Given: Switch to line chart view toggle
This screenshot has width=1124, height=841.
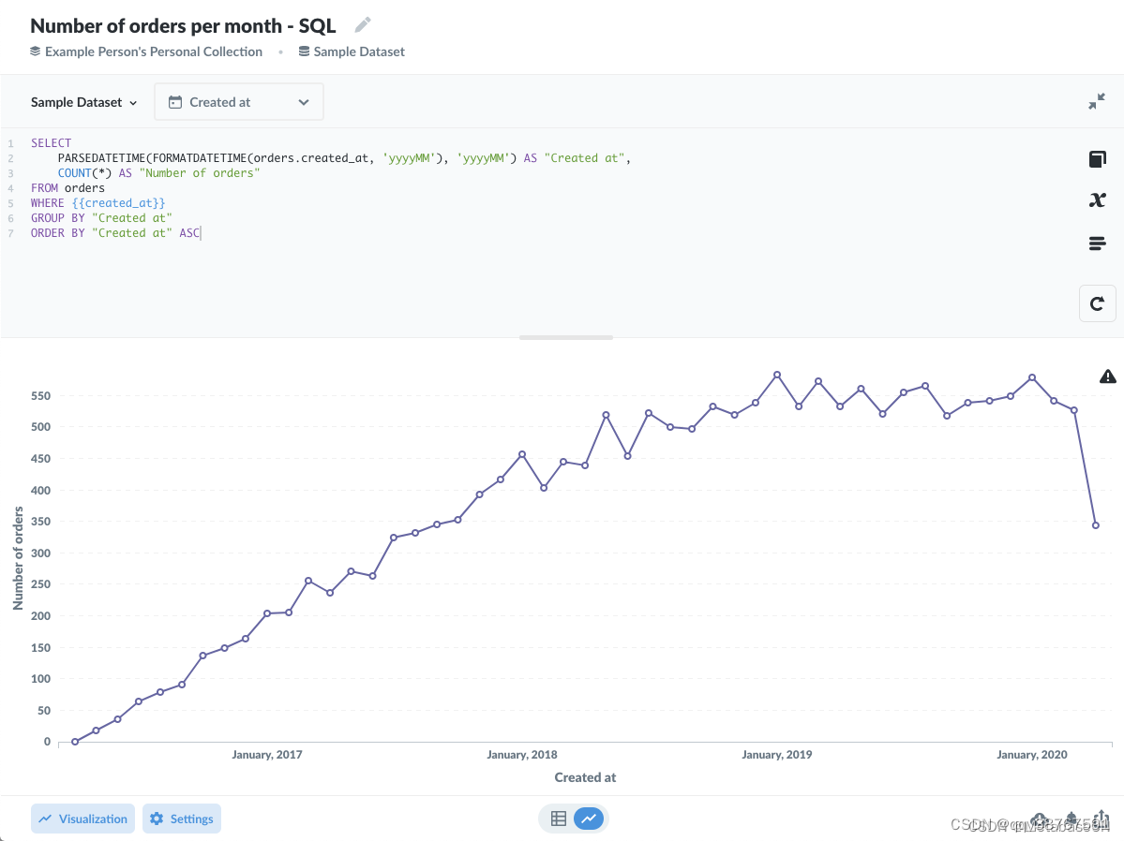Looking at the screenshot, I should (x=589, y=819).
